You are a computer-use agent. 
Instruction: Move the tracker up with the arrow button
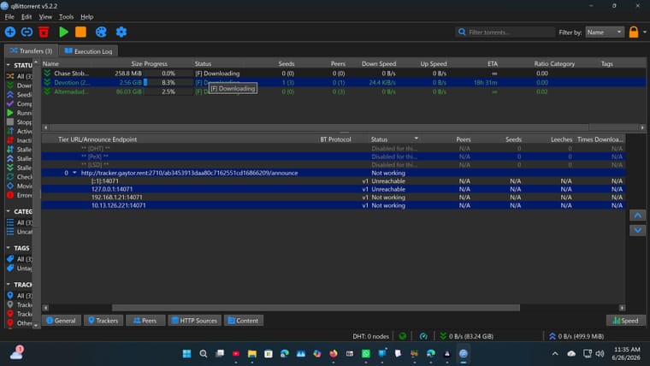click(637, 215)
